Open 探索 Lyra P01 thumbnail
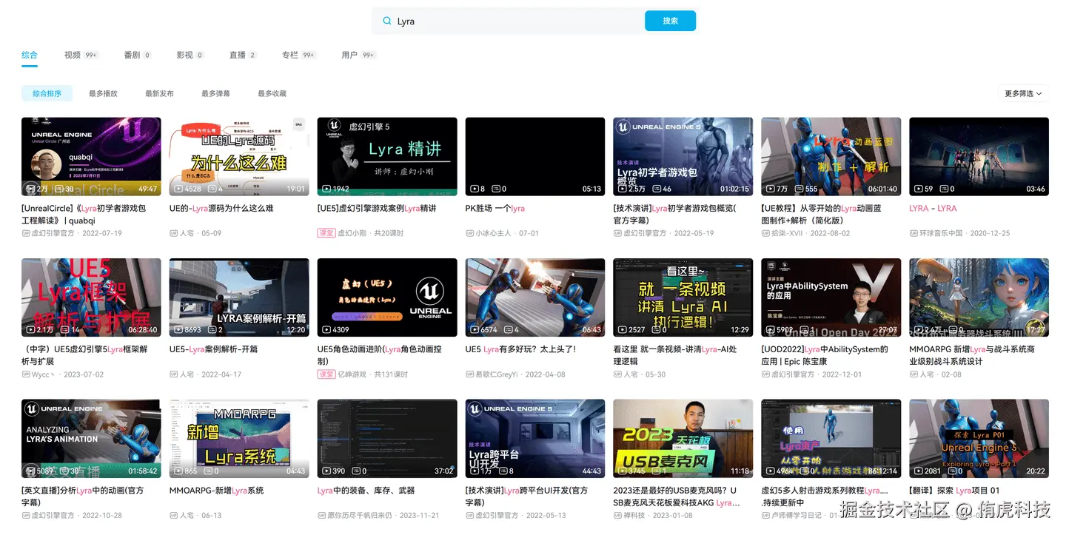 (x=979, y=439)
